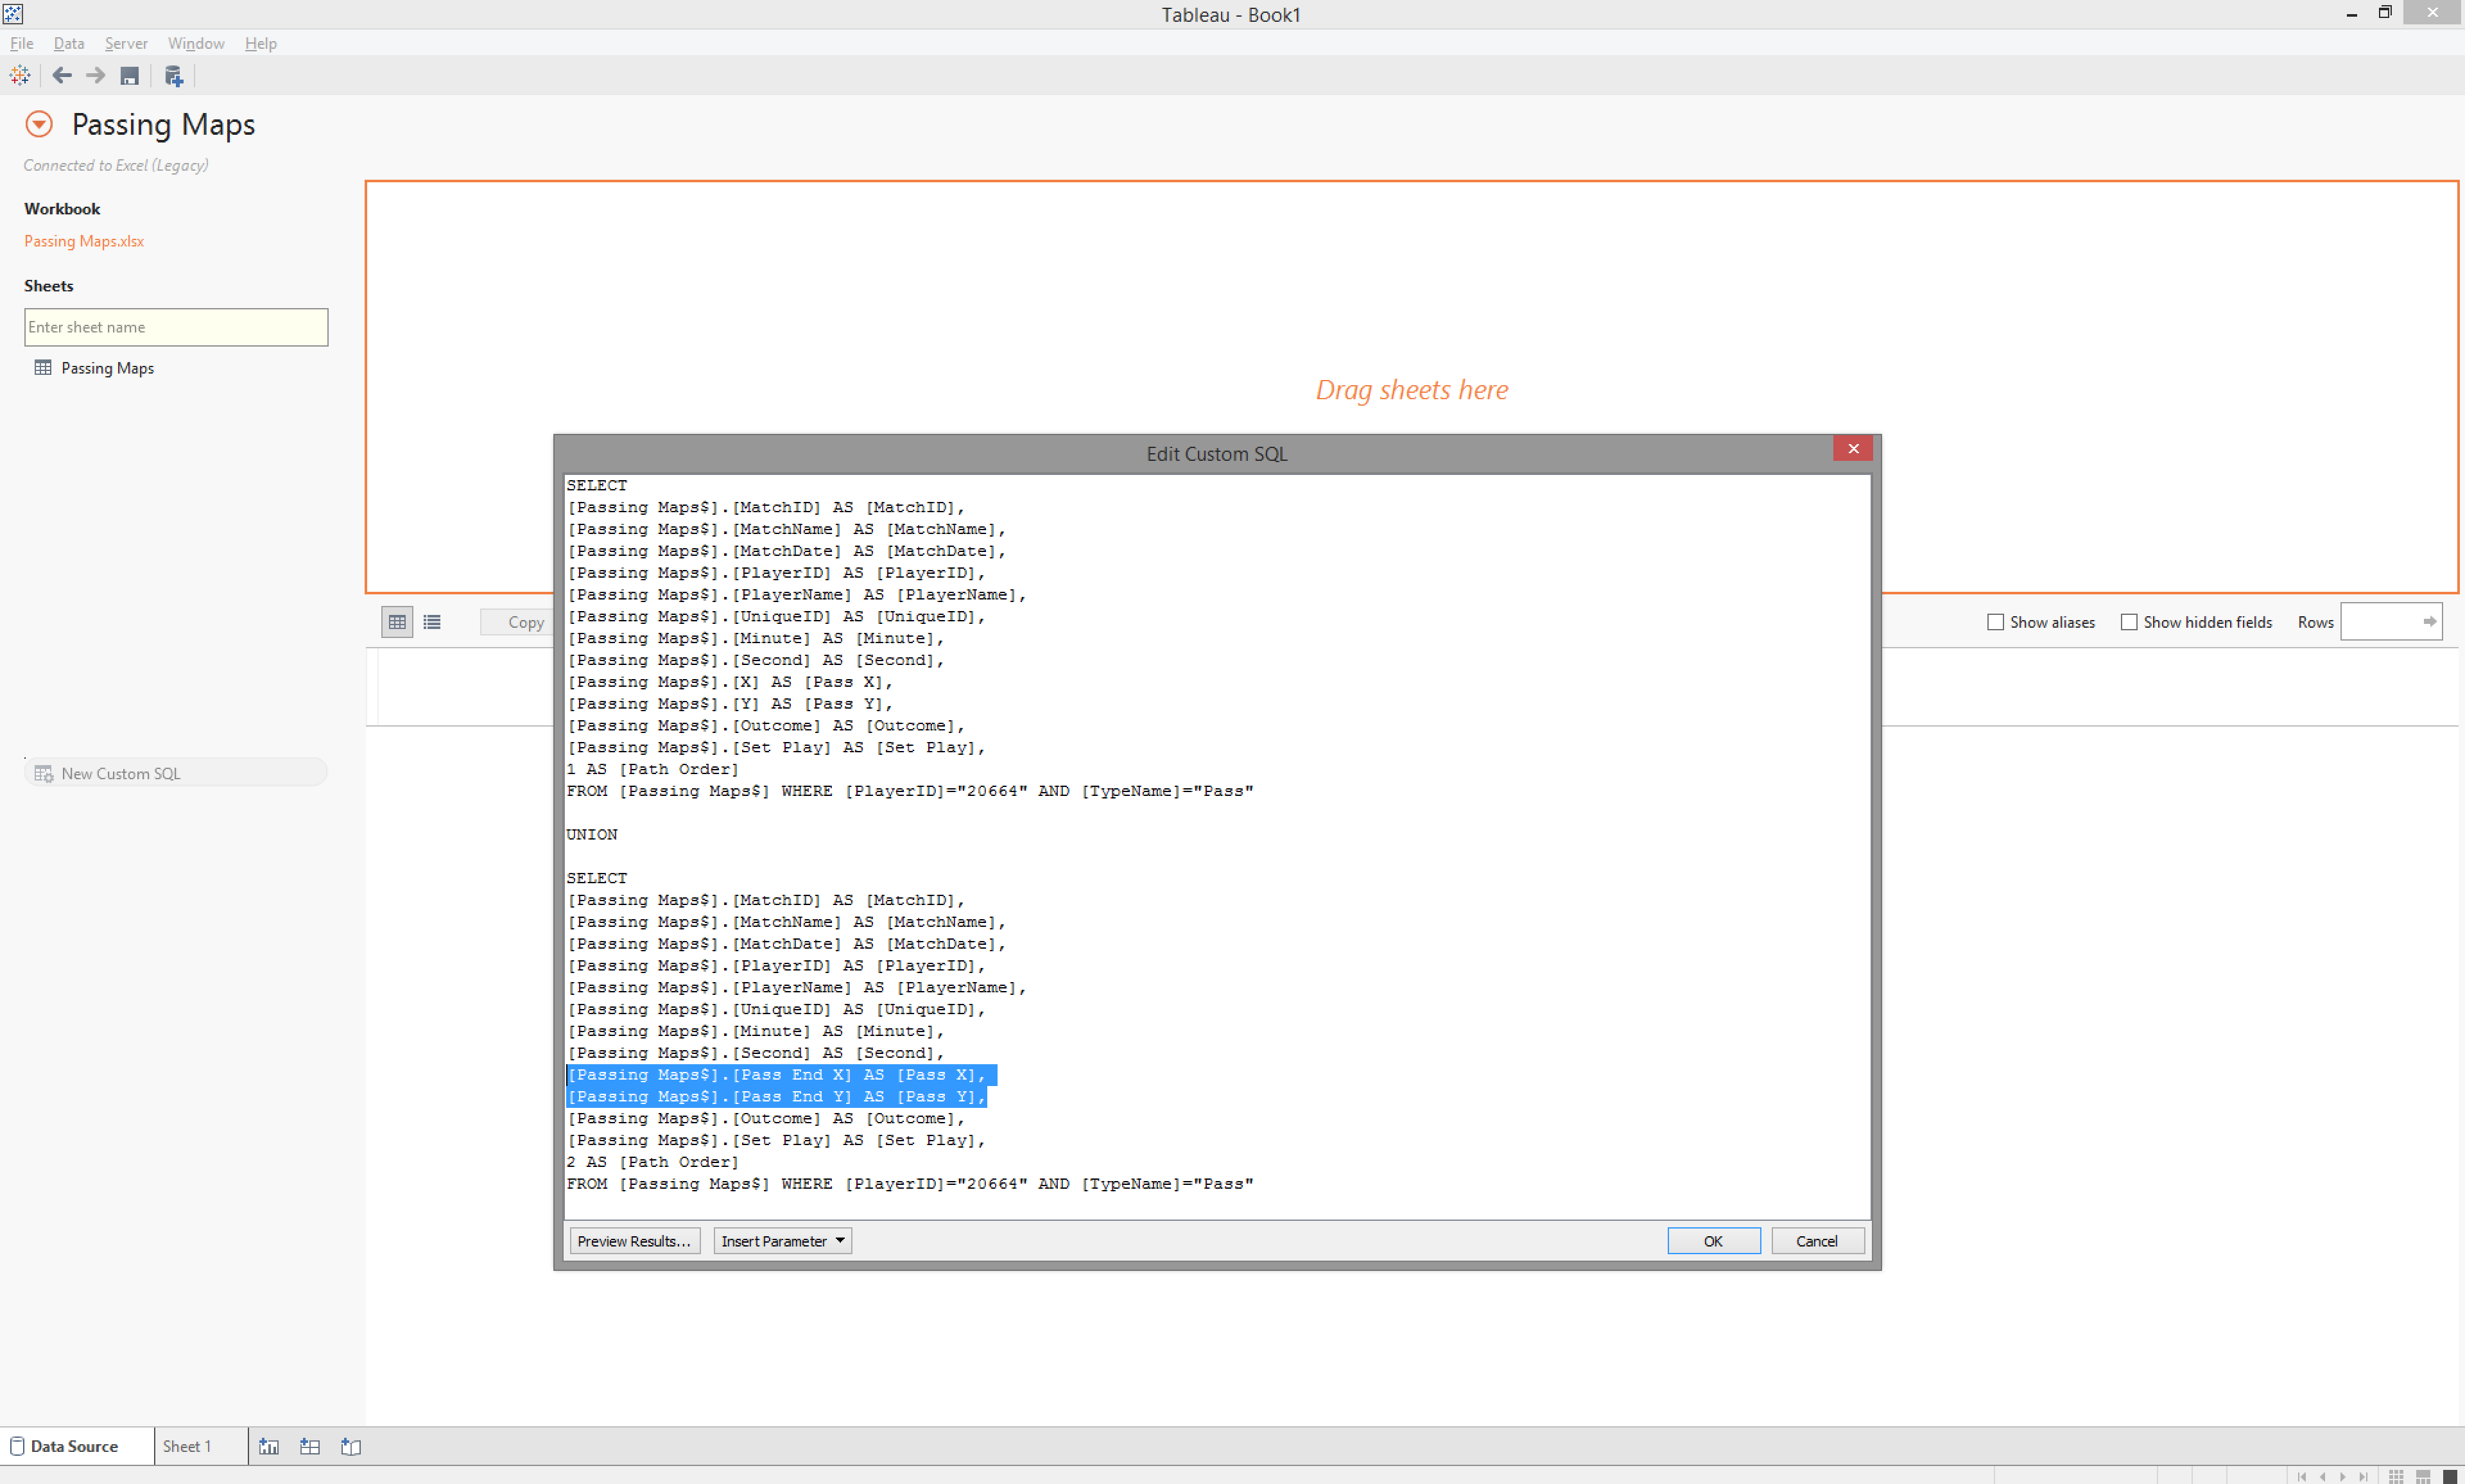2465x1484 pixels.
Task: Switch to the metadata list view
Action: [x=432, y=622]
